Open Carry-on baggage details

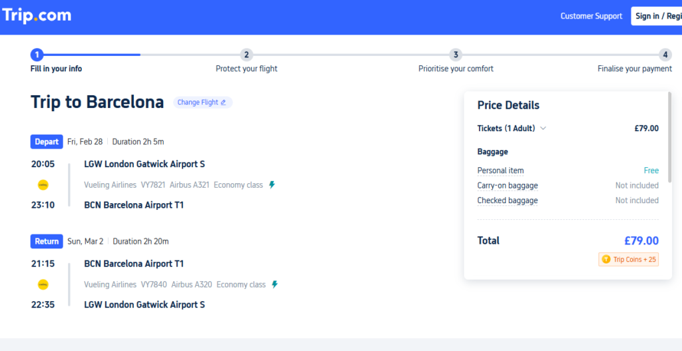pos(508,186)
